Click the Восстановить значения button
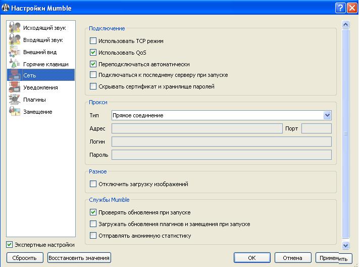Viewport: 360px width, 267px height. pos(79,258)
